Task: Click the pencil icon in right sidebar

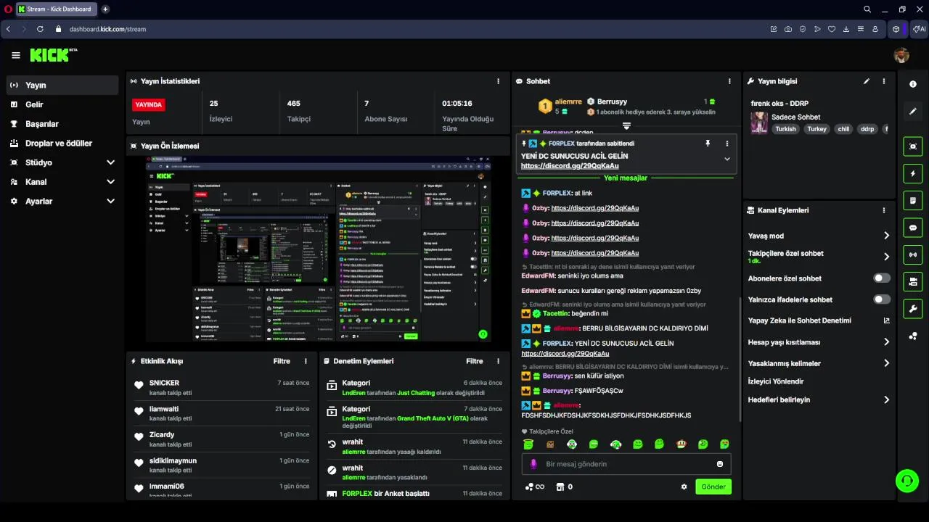Action: point(913,111)
